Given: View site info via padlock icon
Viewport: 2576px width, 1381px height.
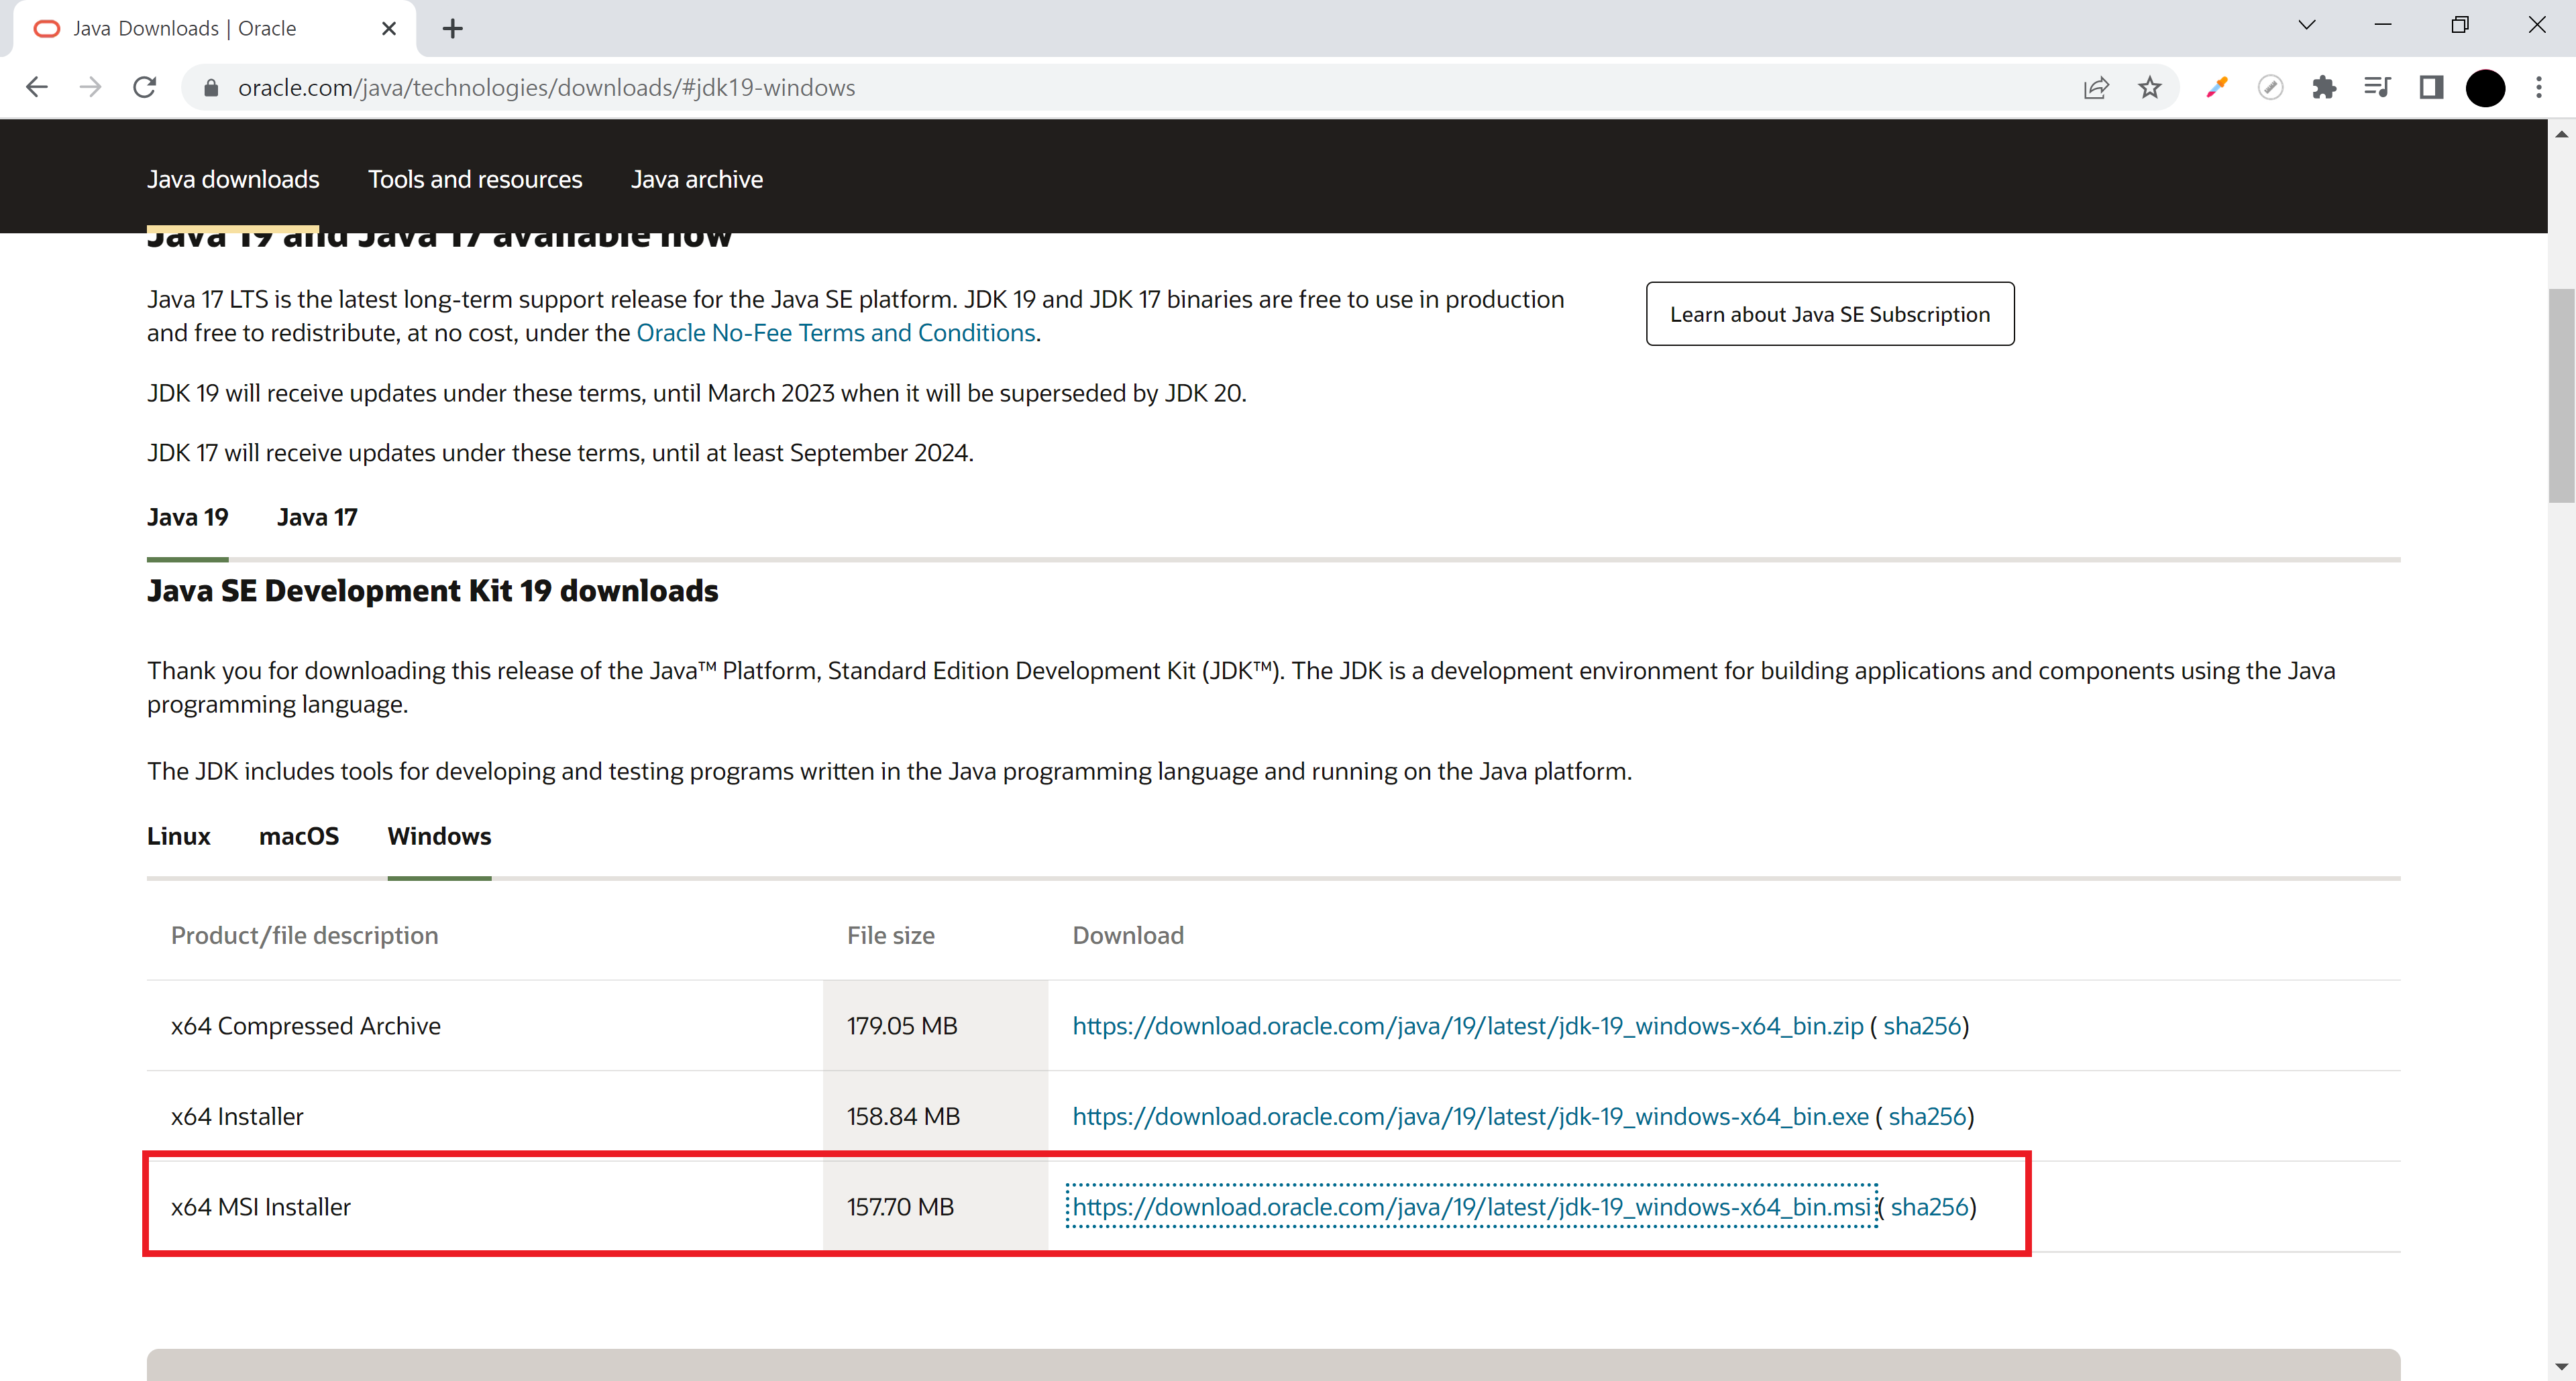Looking at the screenshot, I should coord(211,88).
